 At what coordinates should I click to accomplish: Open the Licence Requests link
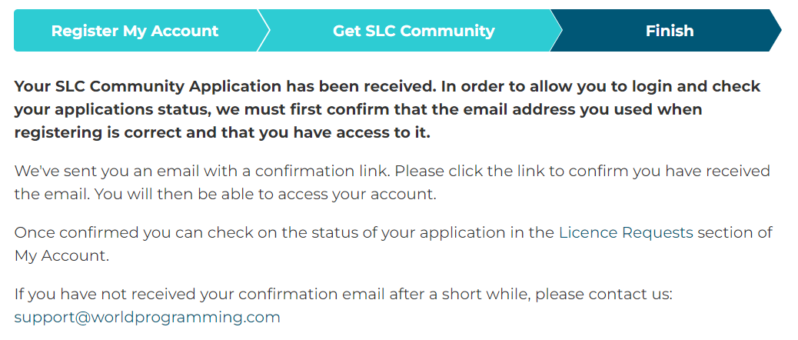626,232
